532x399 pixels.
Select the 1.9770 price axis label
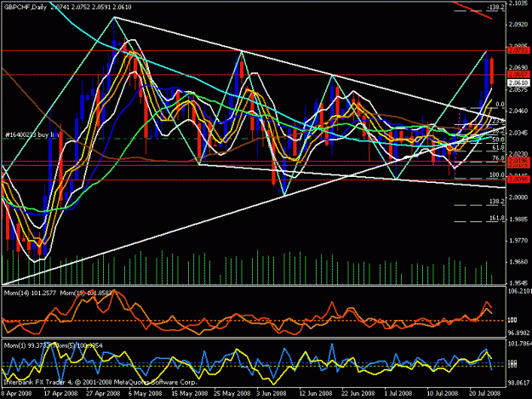coord(519,241)
